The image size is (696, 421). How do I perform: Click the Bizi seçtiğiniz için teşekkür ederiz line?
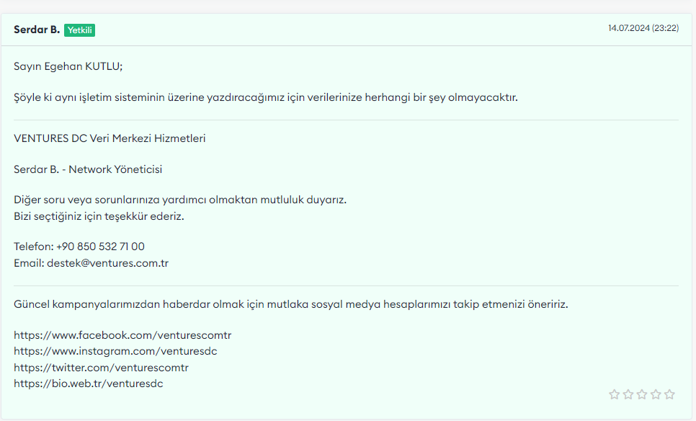(99, 216)
